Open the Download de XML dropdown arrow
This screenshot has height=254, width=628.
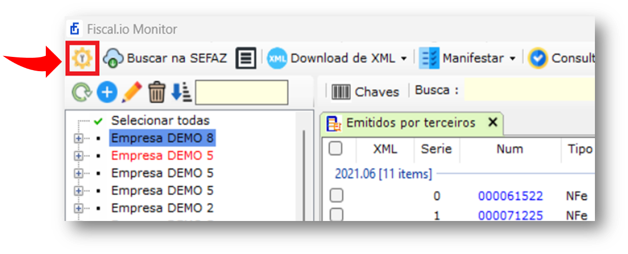pyautogui.click(x=404, y=59)
